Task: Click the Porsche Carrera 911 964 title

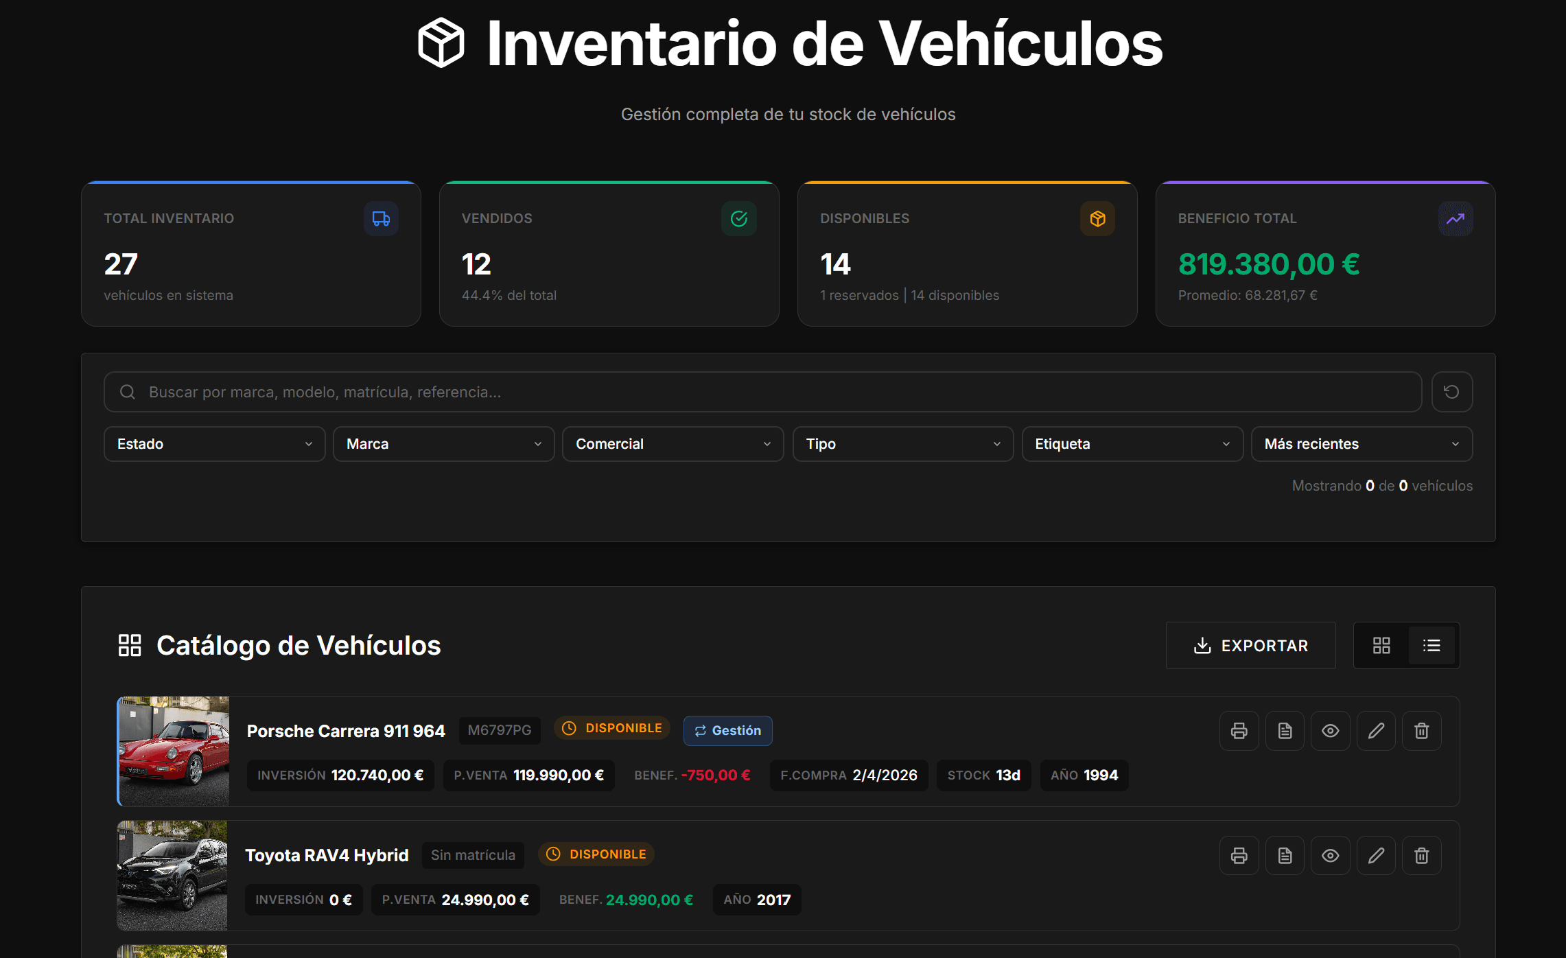Action: [346, 731]
